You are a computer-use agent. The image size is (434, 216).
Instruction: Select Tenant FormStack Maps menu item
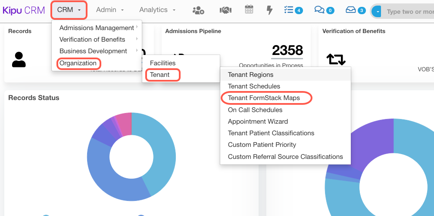coord(264,98)
